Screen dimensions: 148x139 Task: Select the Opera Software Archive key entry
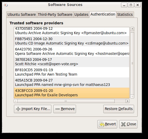point(72,52)
